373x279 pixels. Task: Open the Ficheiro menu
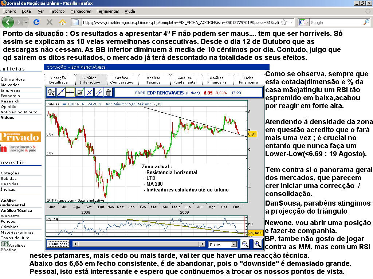click(9, 11)
